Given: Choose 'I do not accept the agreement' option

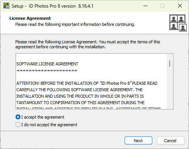Looking at the screenshot, I should (18, 125).
